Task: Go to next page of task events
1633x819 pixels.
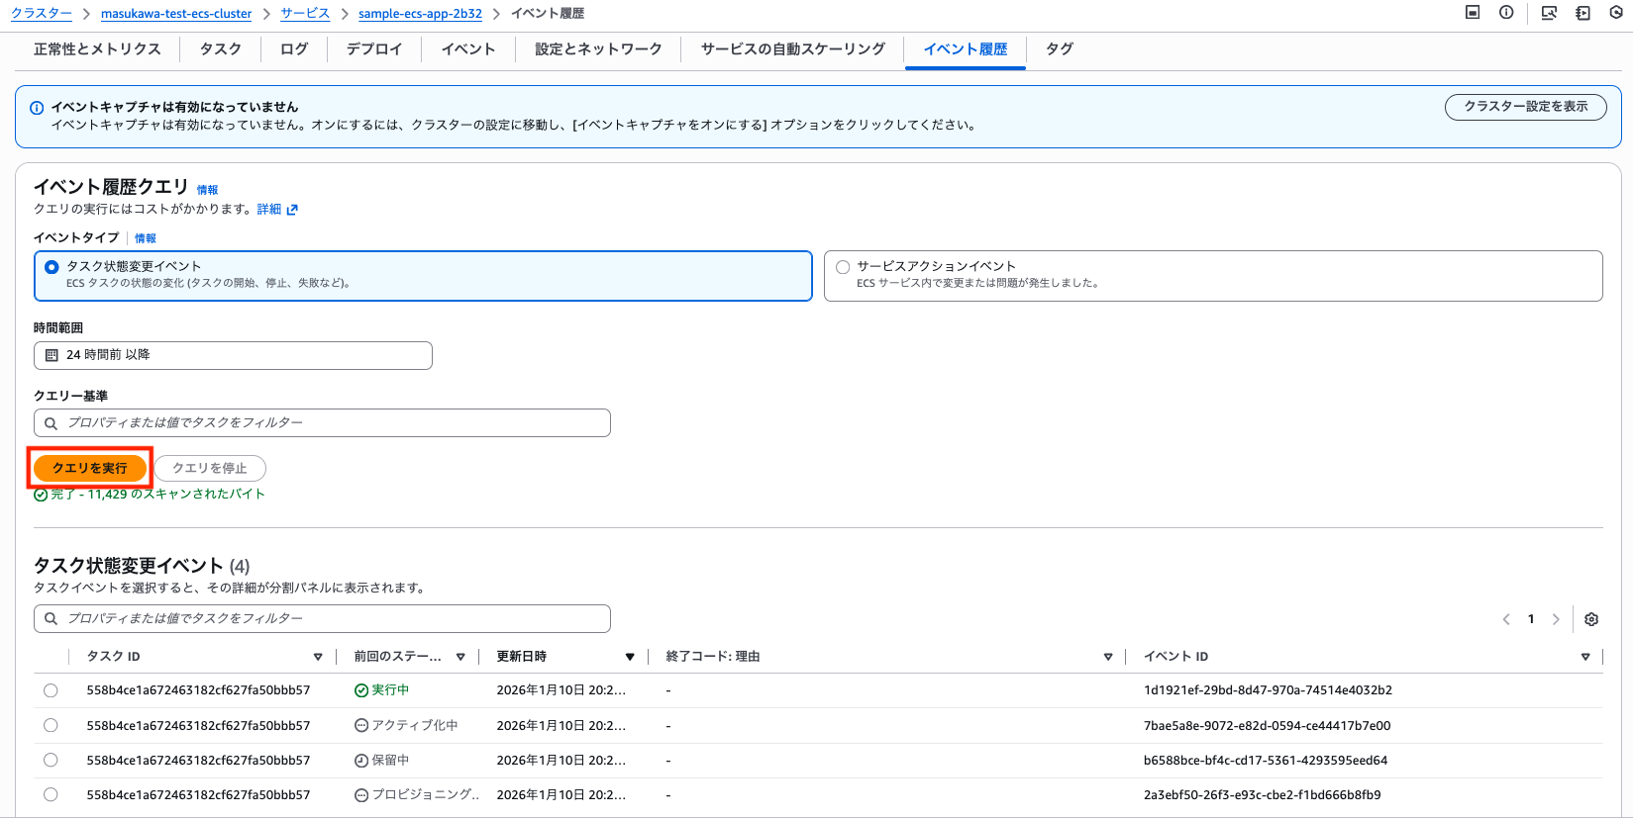Action: (x=1556, y=619)
